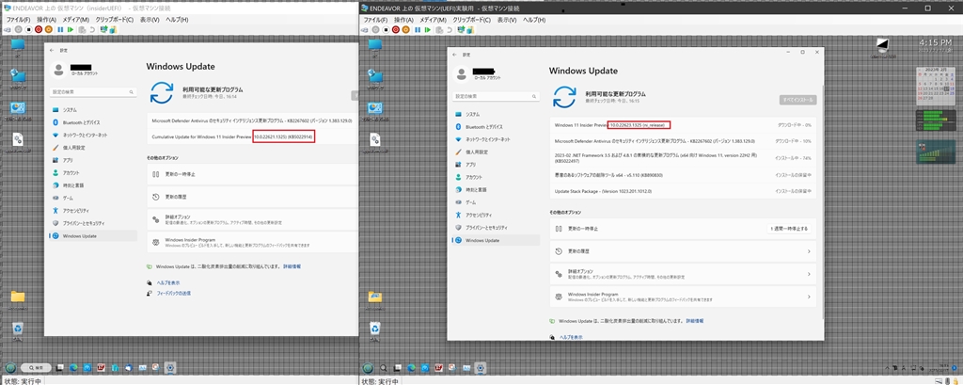The height and width of the screenshot is (385, 963).
Task: Click Edge icon on right VM taskbar
Action: point(412,368)
